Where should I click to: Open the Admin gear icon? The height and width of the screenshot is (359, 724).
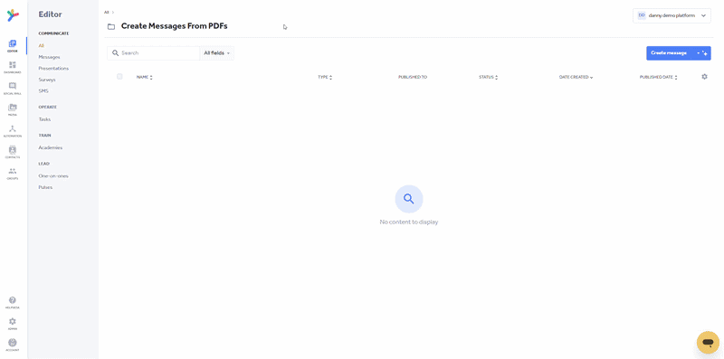tap(13, 324)
